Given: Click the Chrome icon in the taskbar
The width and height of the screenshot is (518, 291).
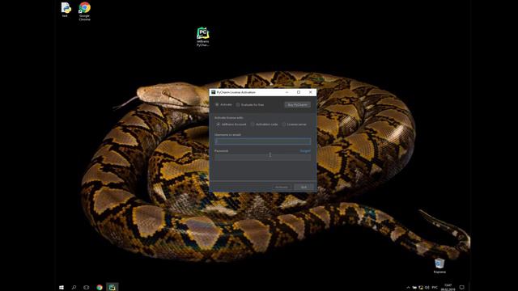Looking at the screenshot, I should (x=100, y=288).
